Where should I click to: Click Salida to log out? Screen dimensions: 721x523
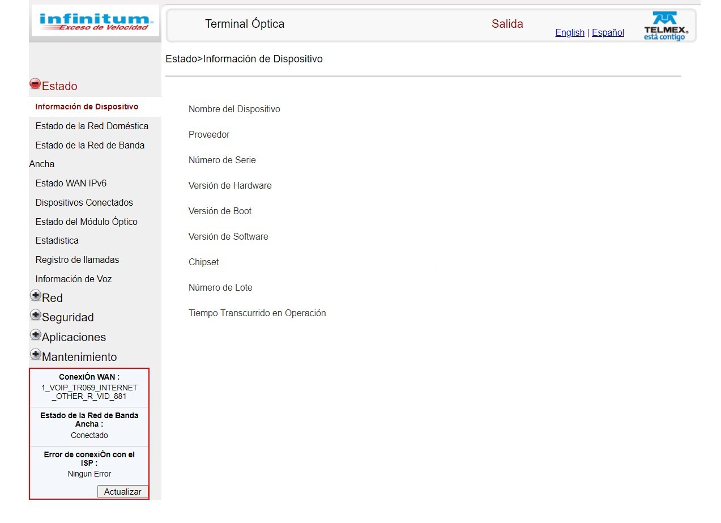506,24
